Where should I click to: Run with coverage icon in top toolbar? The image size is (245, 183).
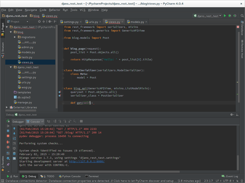coord(235,16)
